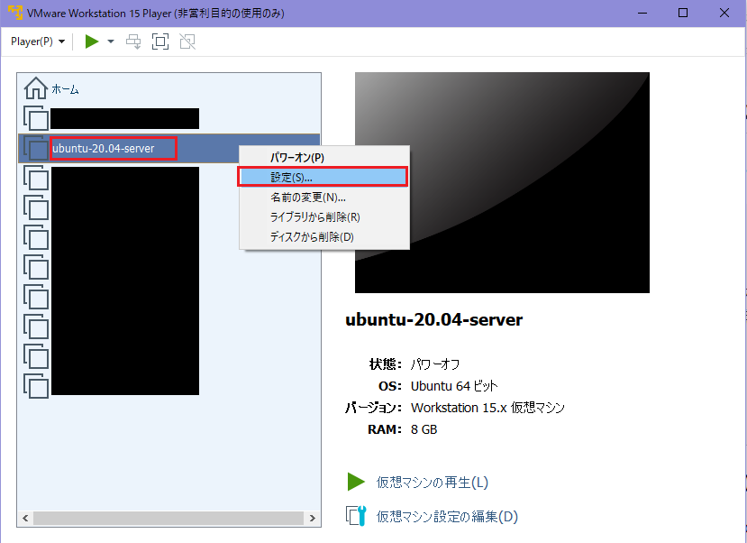Click the library list left scroll arrow
Screen dimensions: 747x543
(x=25, y=519)
